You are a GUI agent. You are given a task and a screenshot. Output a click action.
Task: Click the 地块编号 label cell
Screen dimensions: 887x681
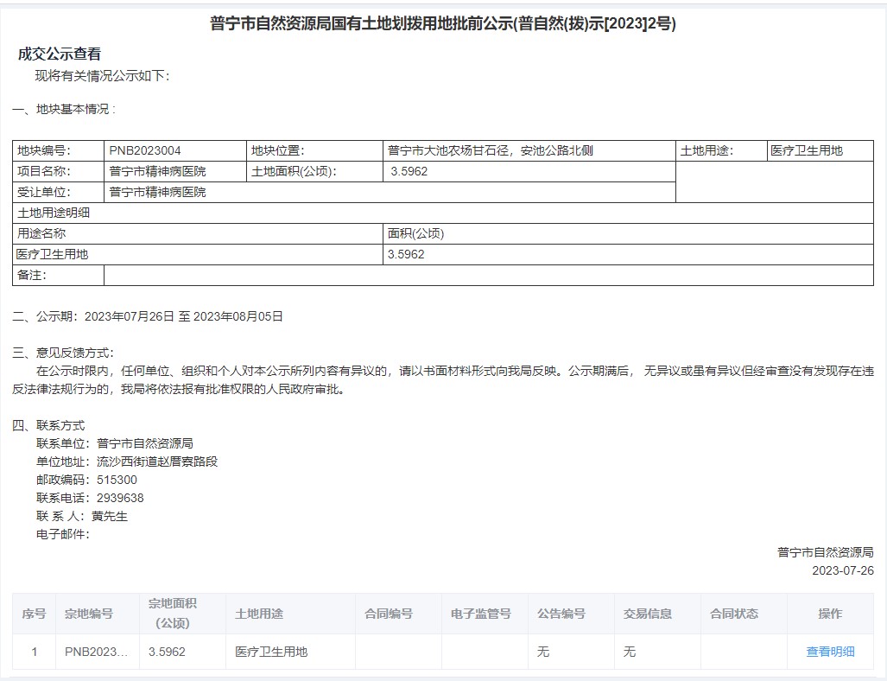point(58,150)
